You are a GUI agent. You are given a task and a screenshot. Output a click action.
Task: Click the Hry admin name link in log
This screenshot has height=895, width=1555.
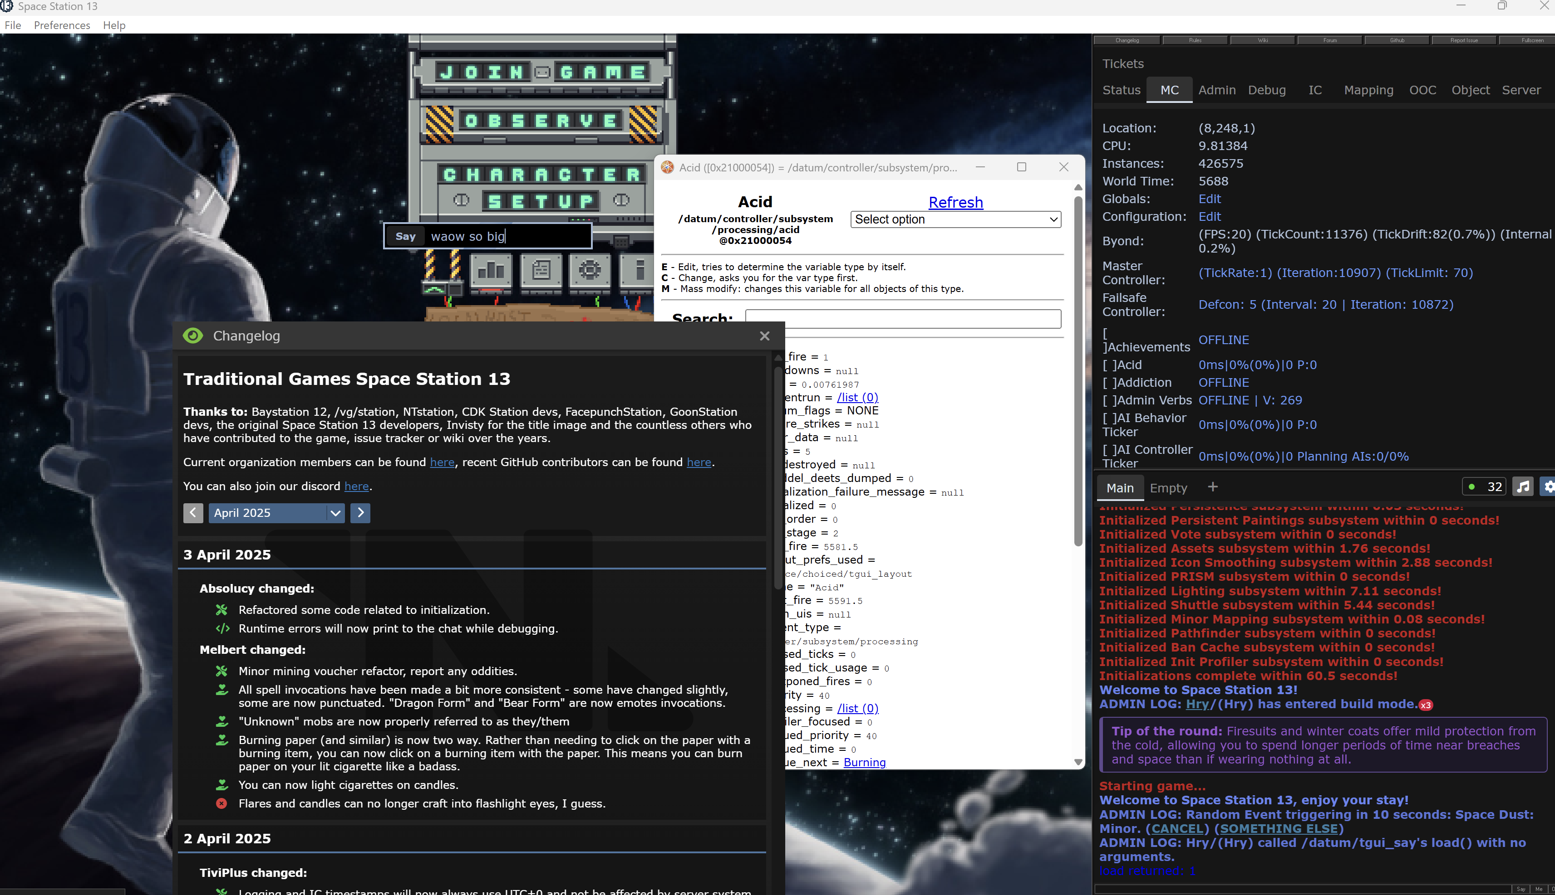click(1197, 704)
